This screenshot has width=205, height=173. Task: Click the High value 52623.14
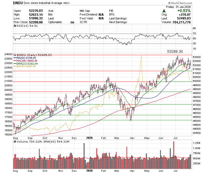[x=36, y=14]
